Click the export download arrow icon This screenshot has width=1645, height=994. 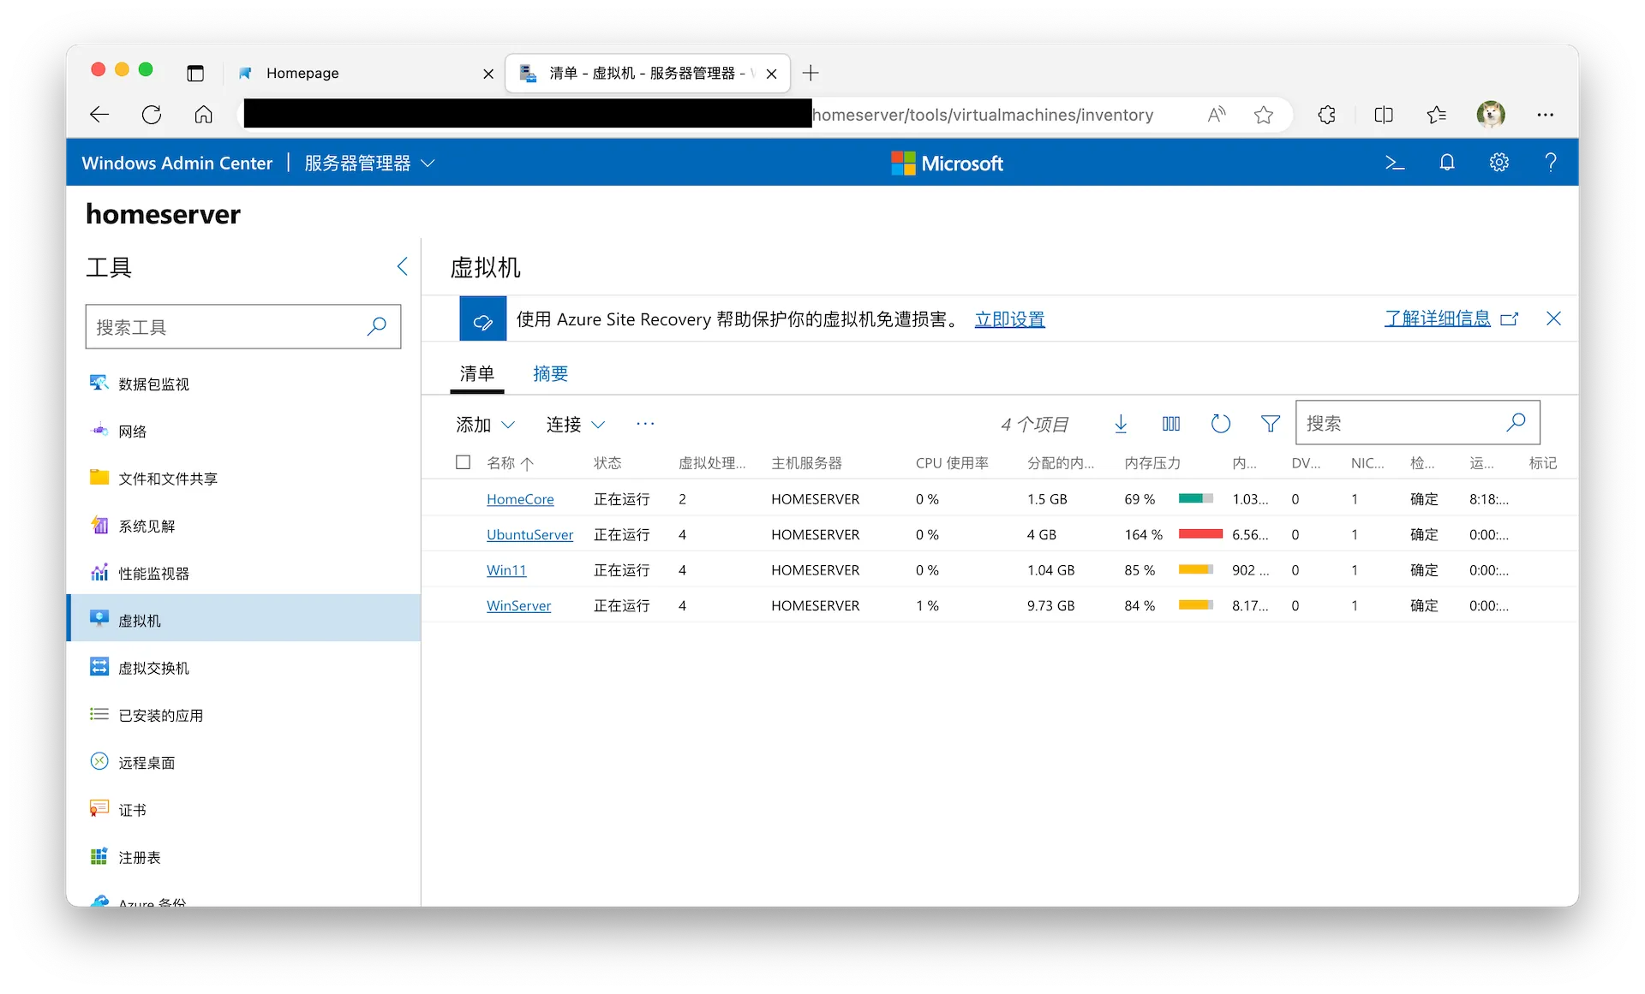pyautogui.click(x=1121, y=424)
